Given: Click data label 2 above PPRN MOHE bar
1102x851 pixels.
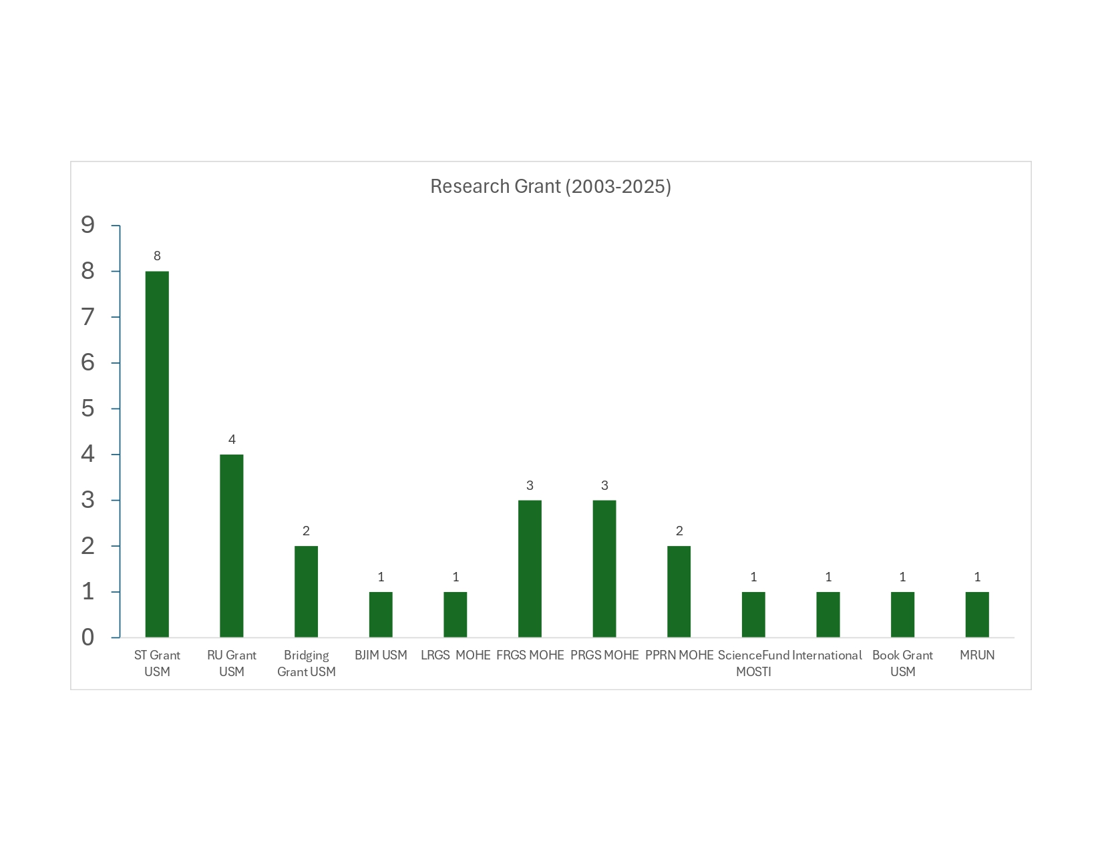Looking at the screenshot, I should (679, 531).
